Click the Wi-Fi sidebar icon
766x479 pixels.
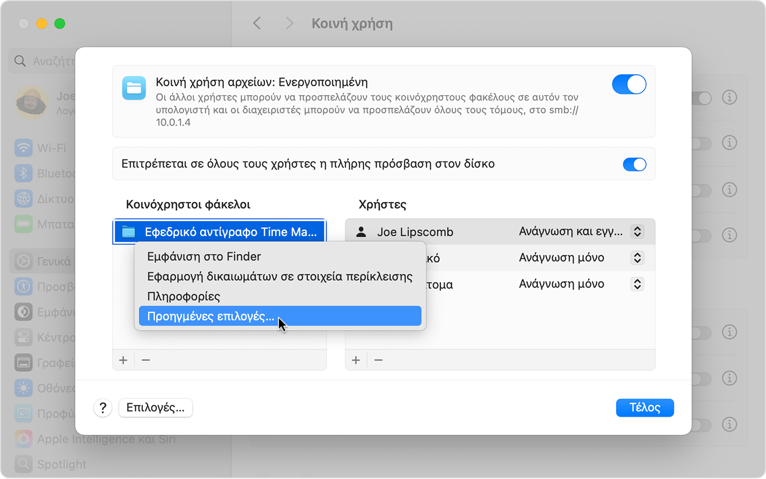tap(24, 148)
